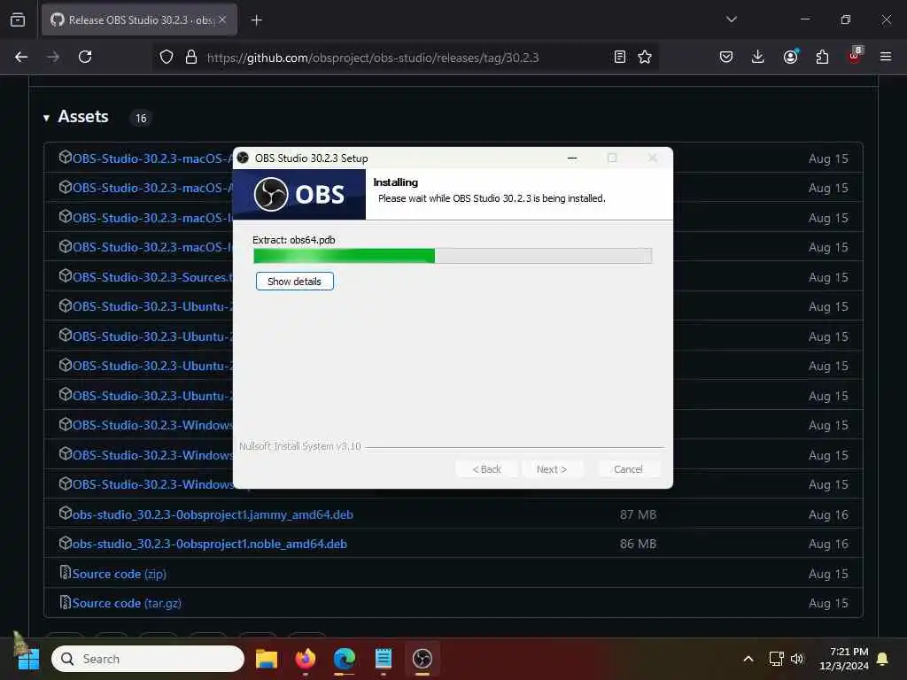Screen dimensions: 907x680
Task: Minimize the OBS Studio Setup window
Action: pyautogui.click(x=572, y=158)
